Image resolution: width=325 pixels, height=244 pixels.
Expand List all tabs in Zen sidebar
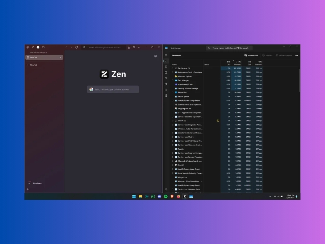click(35, 183)
